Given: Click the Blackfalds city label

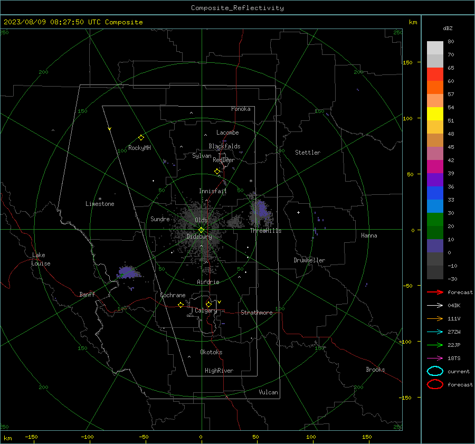Looking at the screenshot, I should click(224, 146).
